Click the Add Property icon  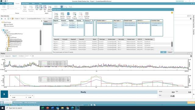(74, 14)
